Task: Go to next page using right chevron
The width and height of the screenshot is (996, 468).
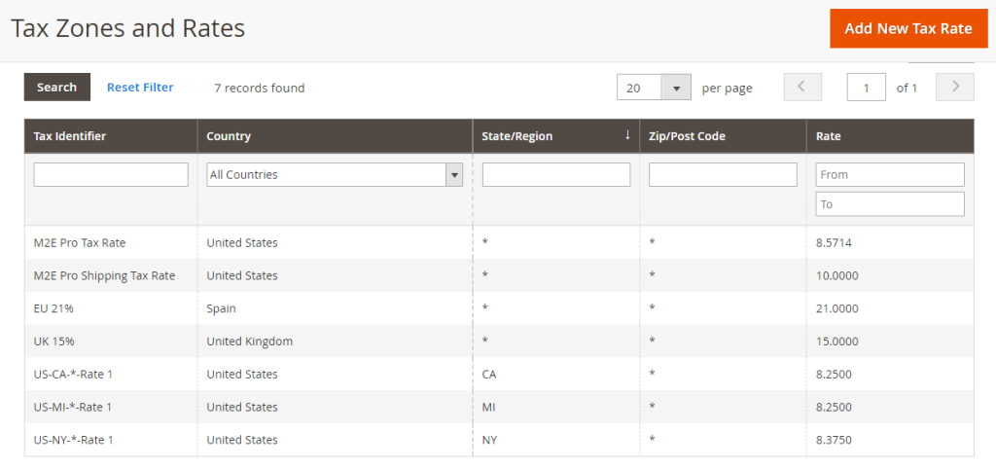Action: click(x=954, y=87)
